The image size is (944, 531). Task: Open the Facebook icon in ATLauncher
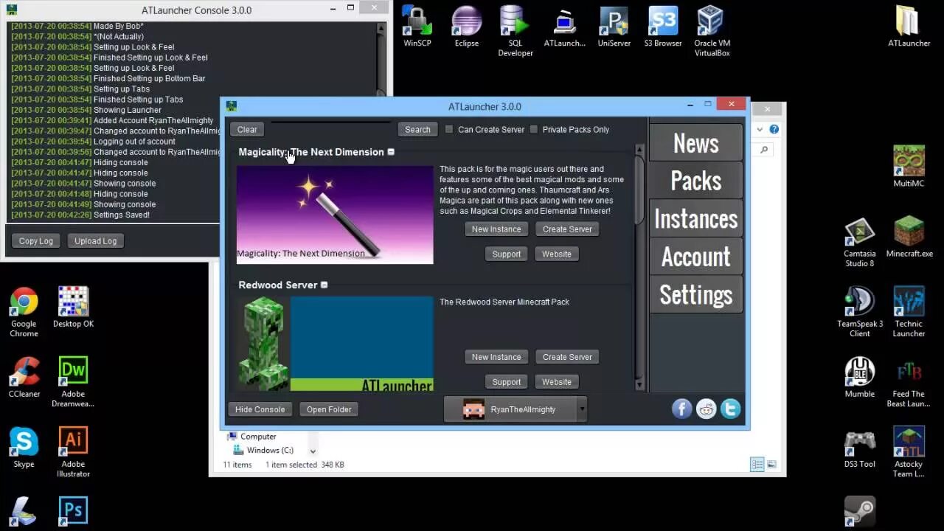pos(681,409)
